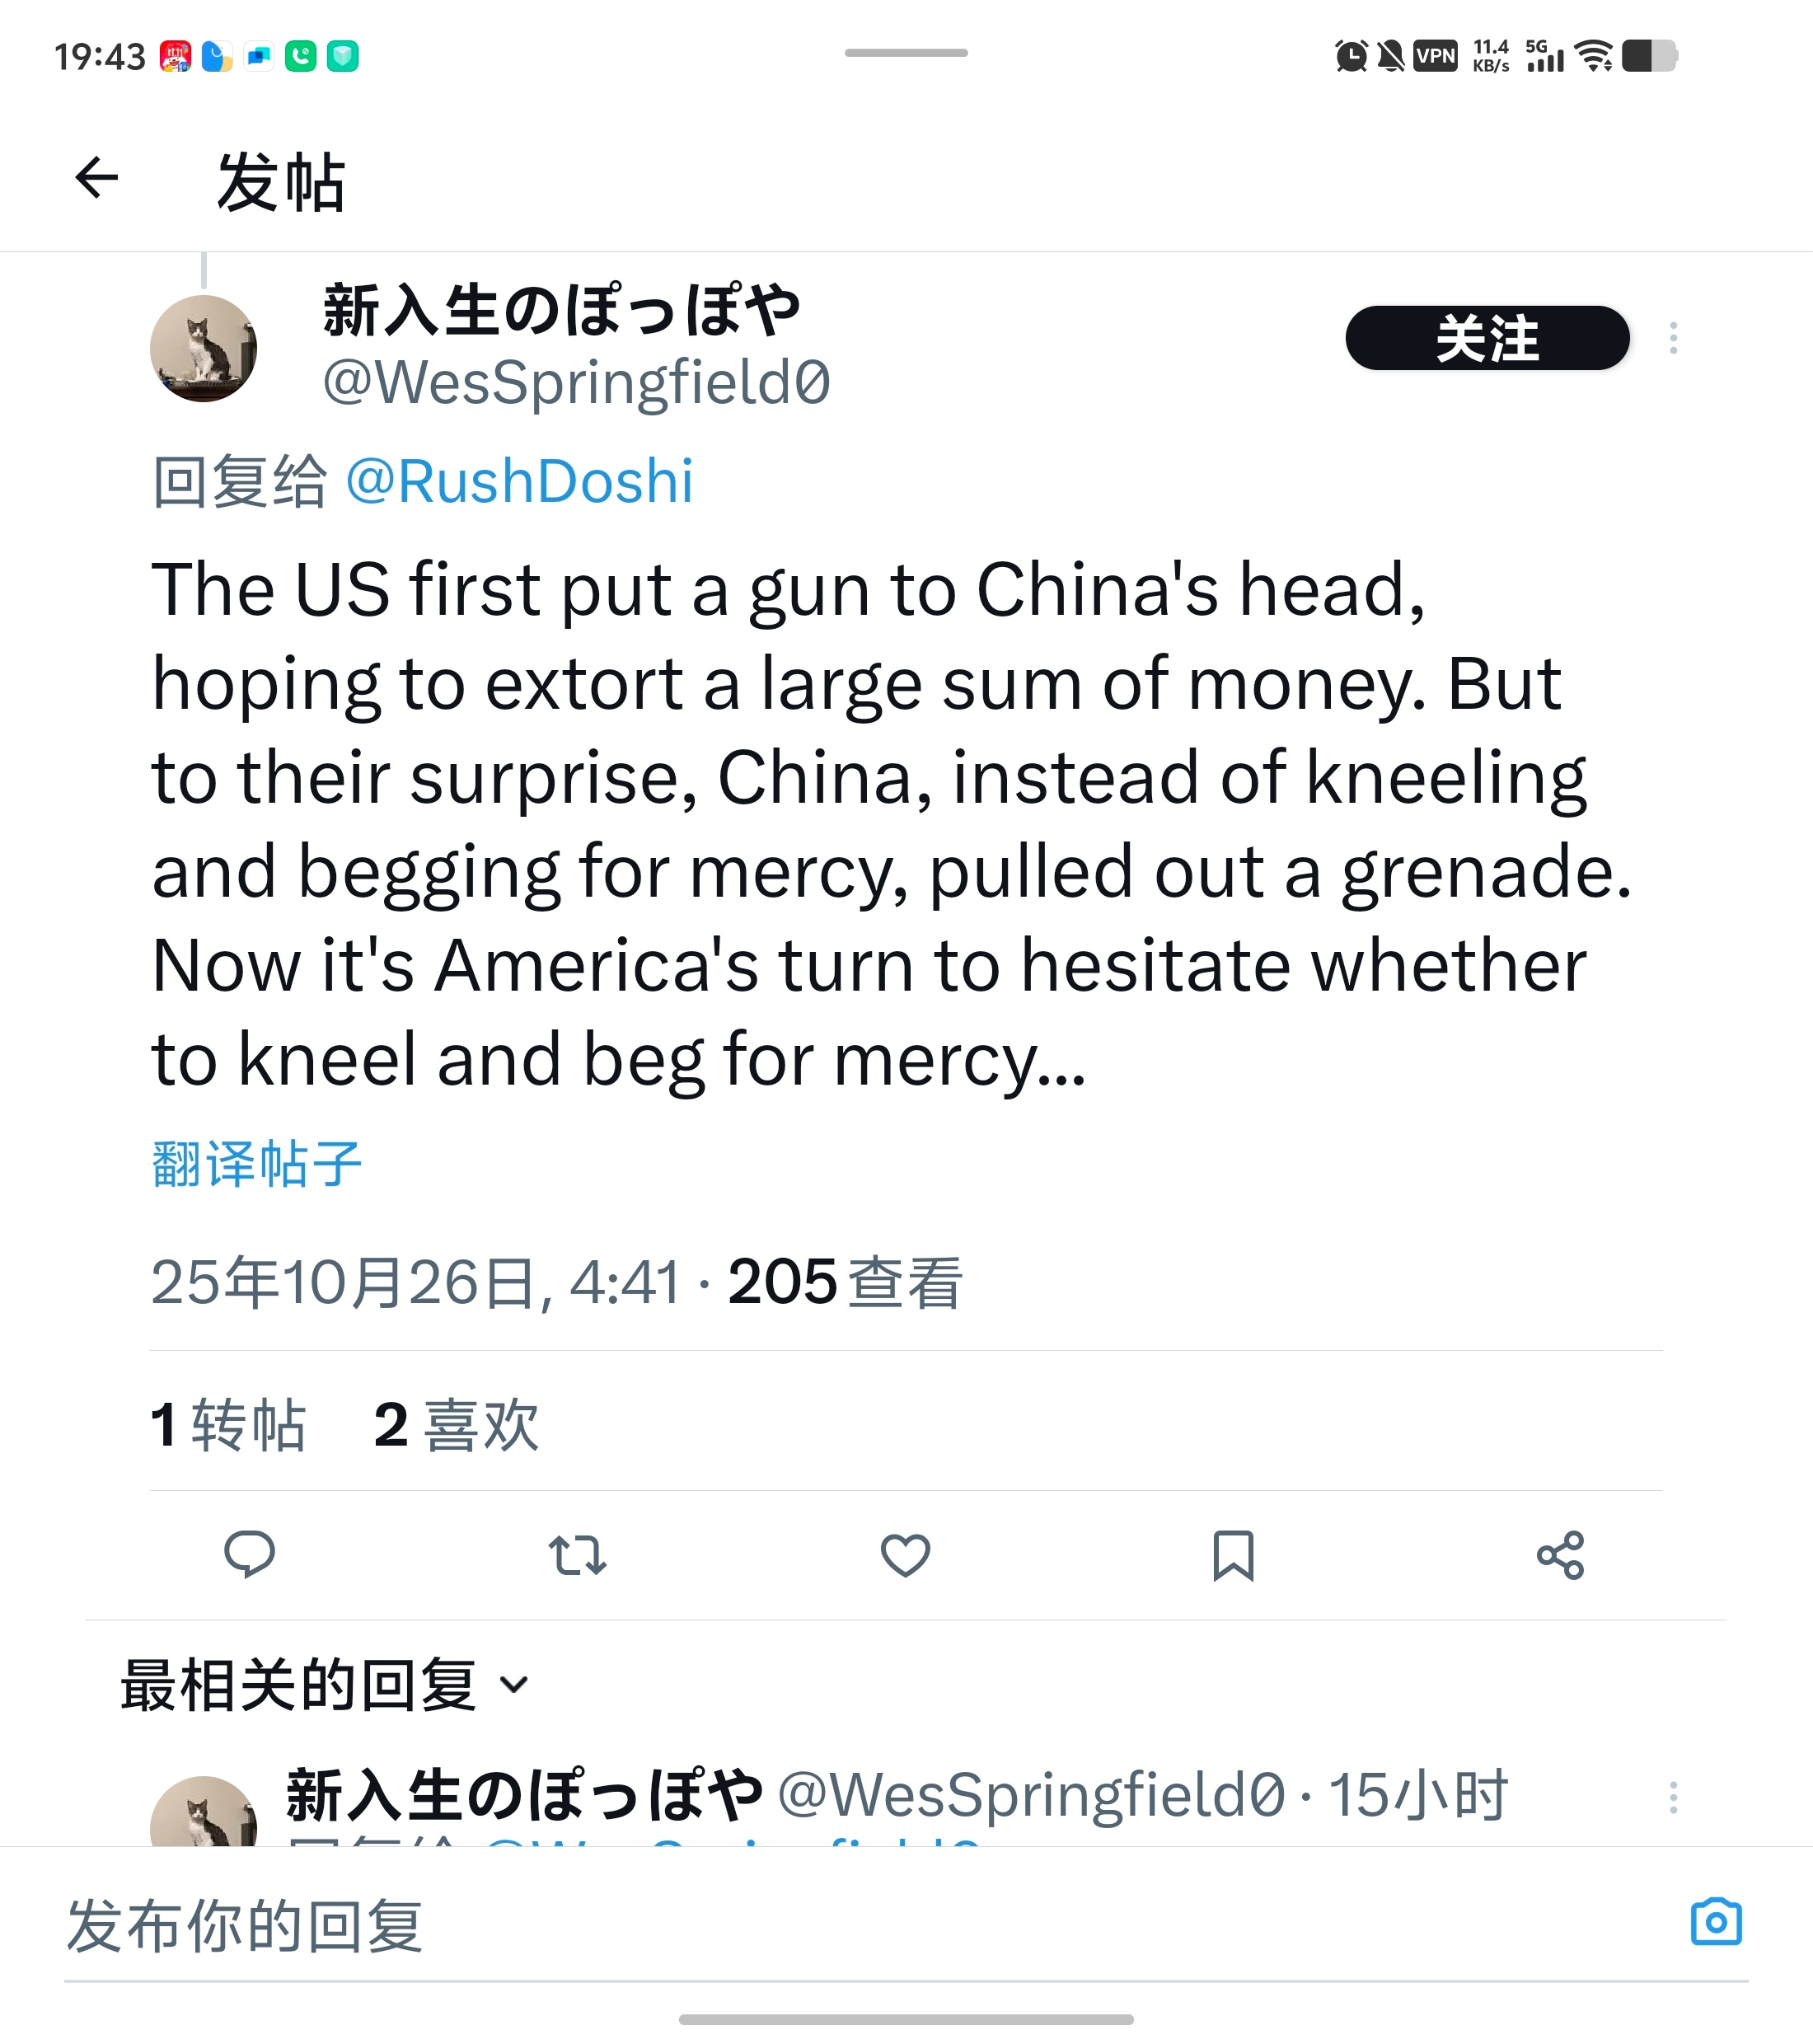1813x2044 pixels.
Task: Open the three-dot menu beside 关注
Action: (1673, 338)
